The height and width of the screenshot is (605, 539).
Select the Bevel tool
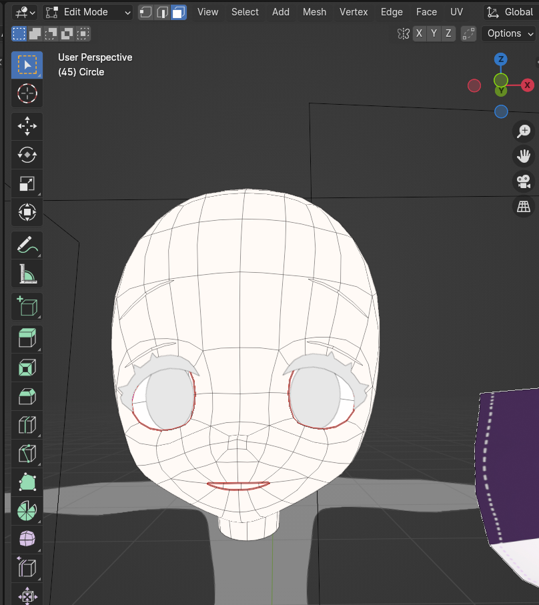27,396
